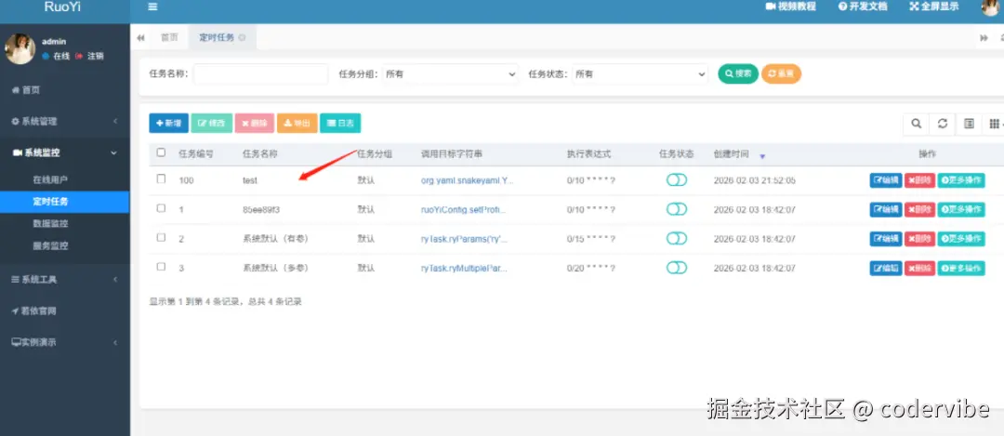Open org.yaml.snakeyaml target string link
The width and height of the screenshot is (1004, 436).
467,180
